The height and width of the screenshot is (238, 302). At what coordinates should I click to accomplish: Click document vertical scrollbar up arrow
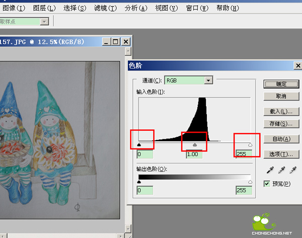coord(128,51)
